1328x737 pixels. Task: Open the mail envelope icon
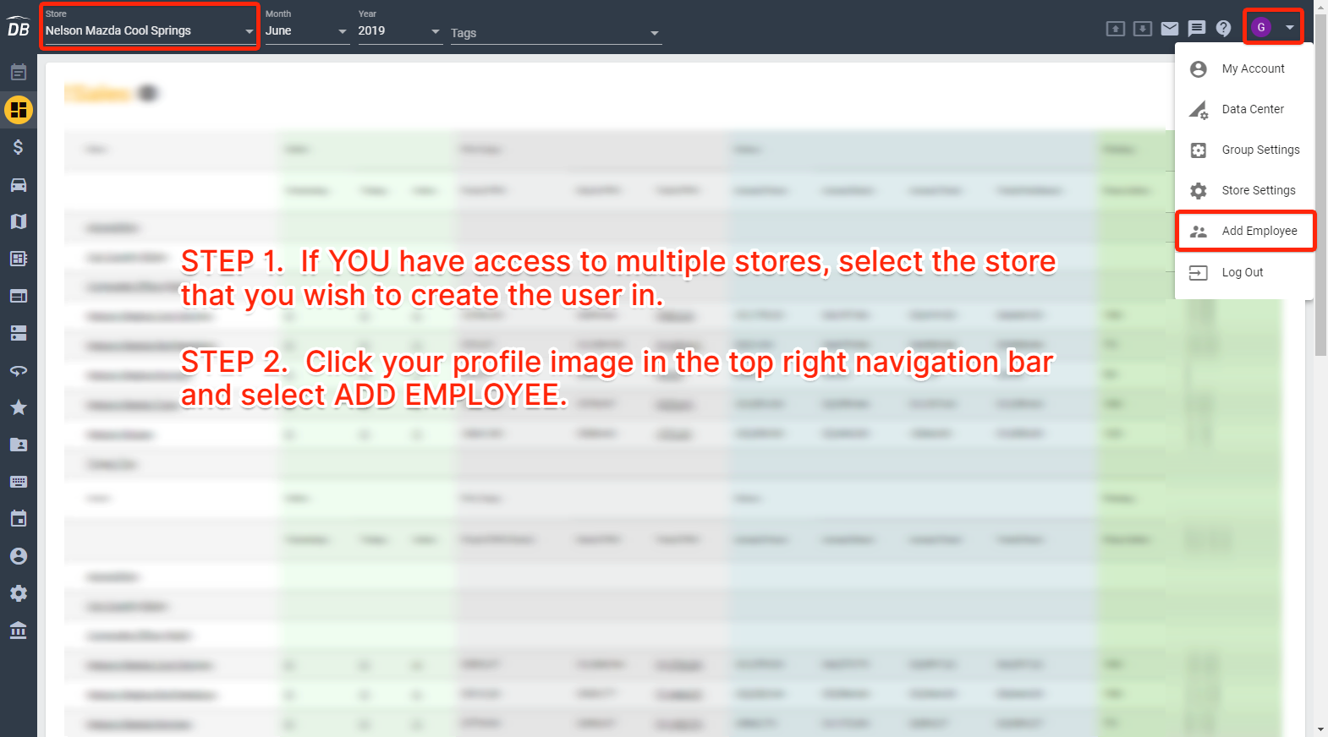coord(1170,29)
